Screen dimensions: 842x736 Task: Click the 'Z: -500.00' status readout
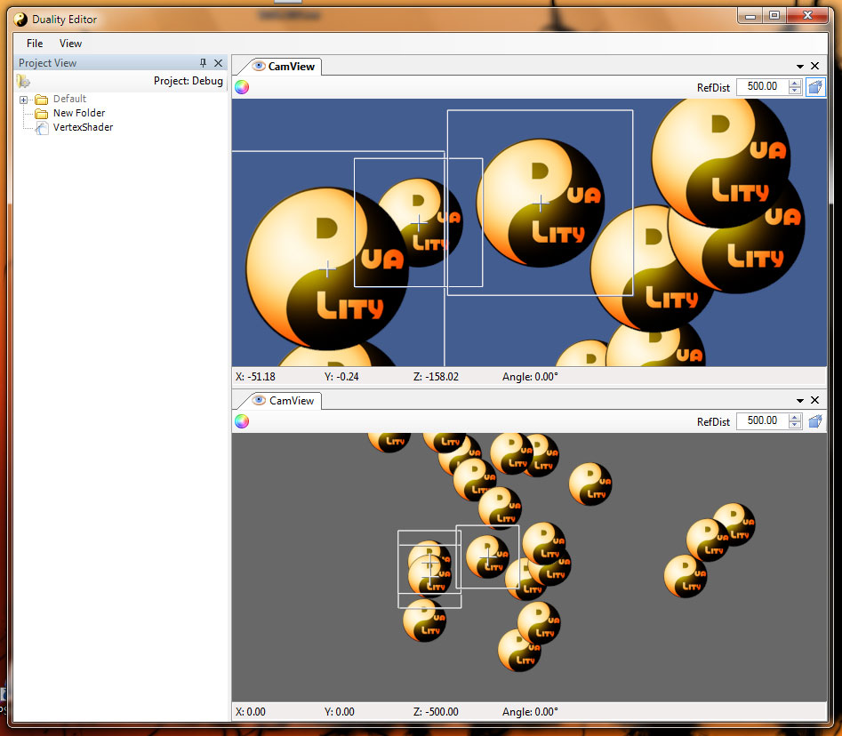pyautogui.click(x=436, y=712)
